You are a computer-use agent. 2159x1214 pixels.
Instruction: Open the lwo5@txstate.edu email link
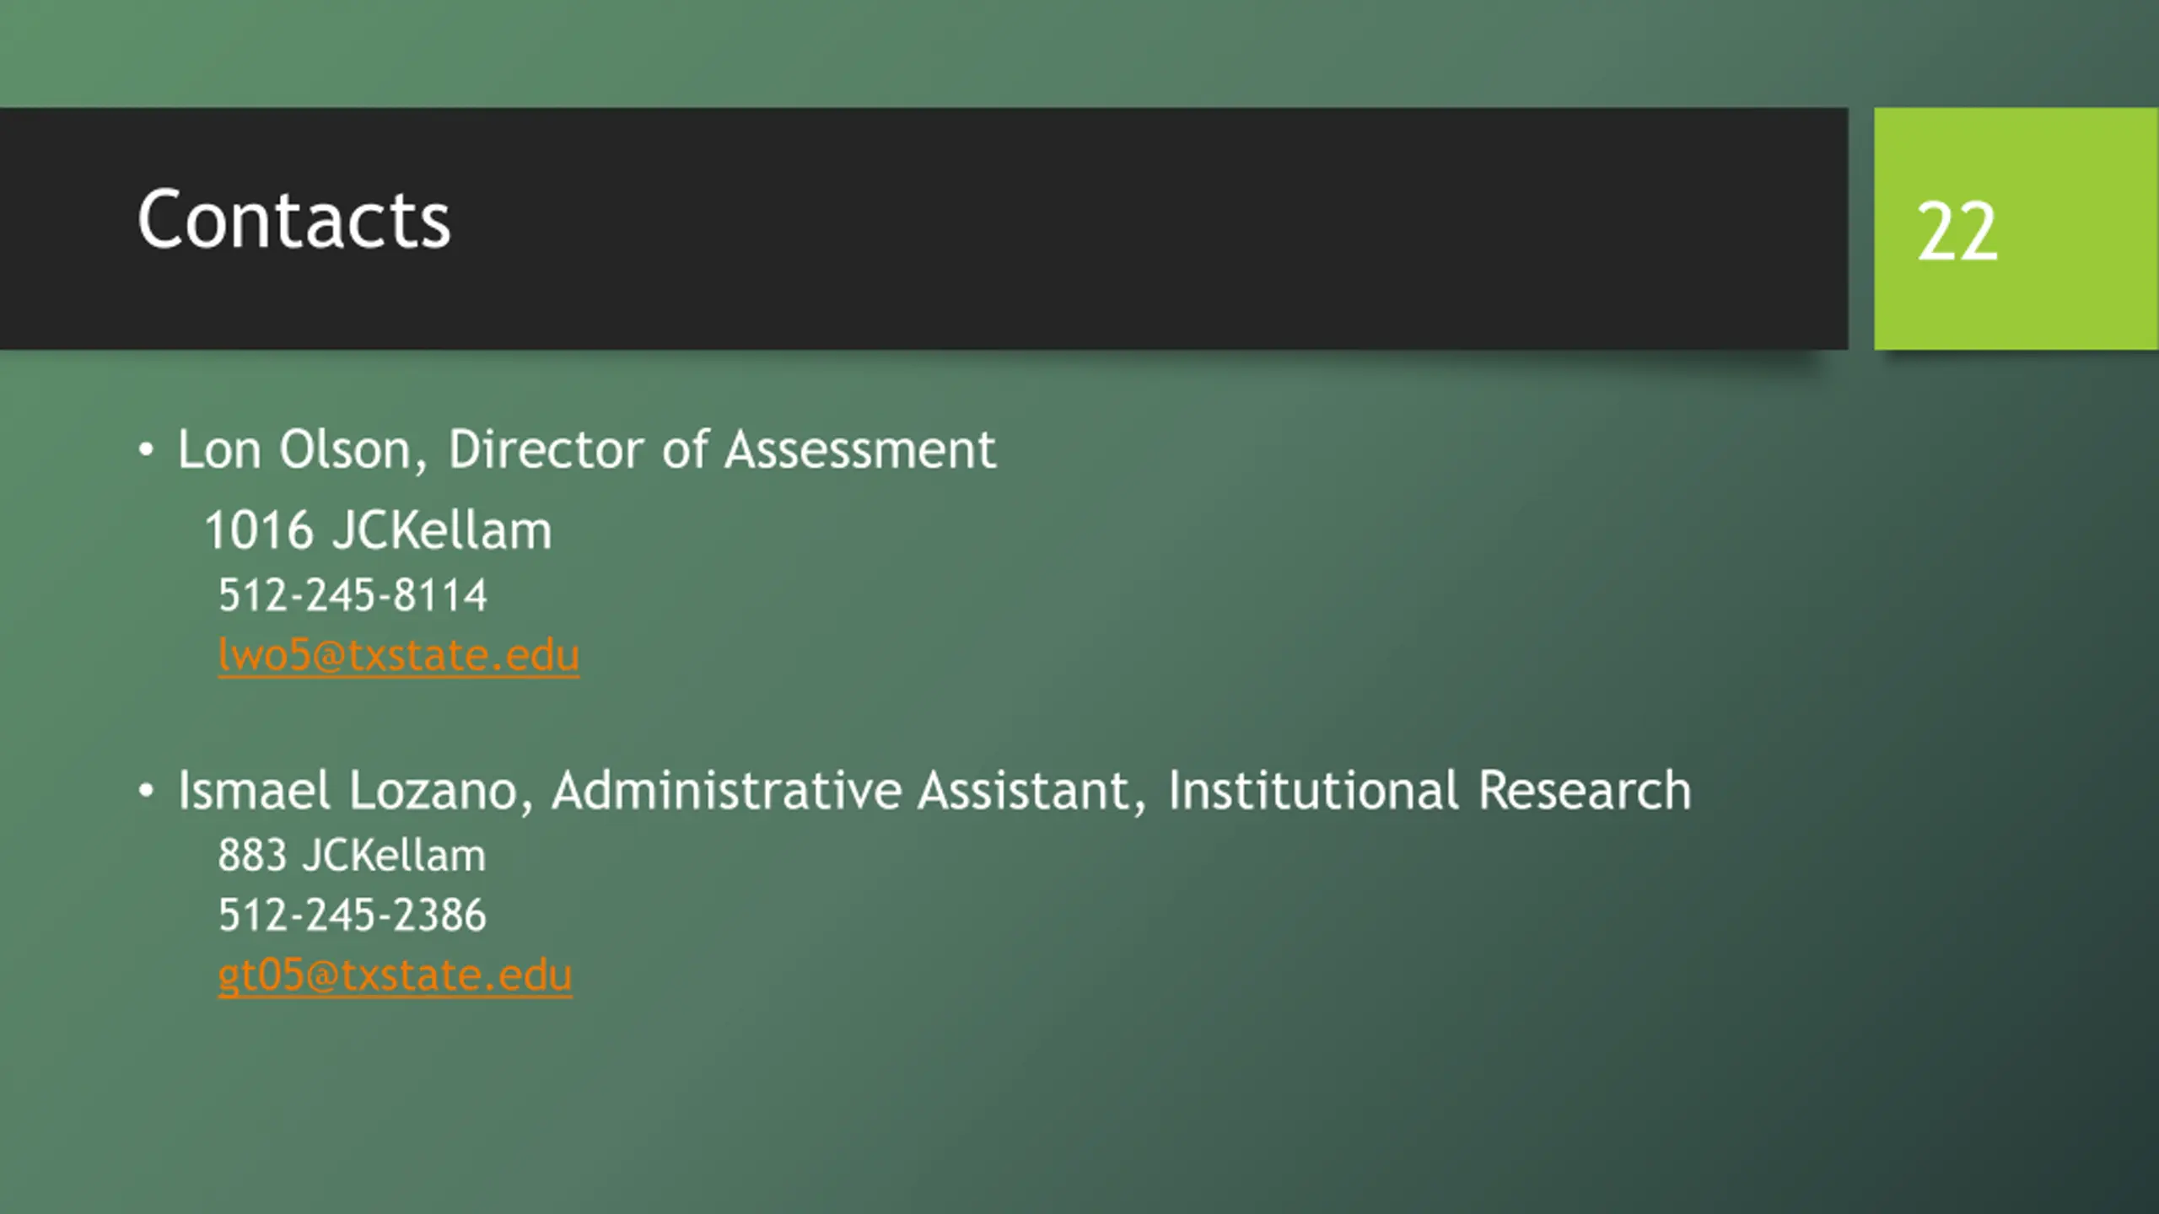tap(398, 655)
